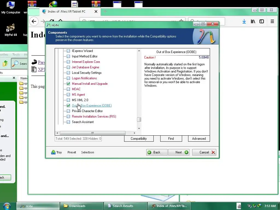Go Back to the previous nLite page
The image size is (280, 210).
(x=157, y=152)
